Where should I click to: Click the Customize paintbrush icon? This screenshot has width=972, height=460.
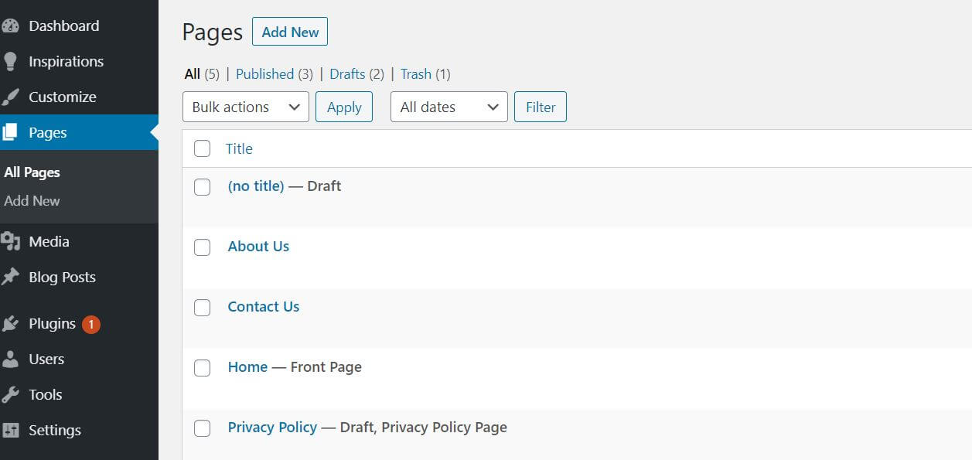(10, 97)
